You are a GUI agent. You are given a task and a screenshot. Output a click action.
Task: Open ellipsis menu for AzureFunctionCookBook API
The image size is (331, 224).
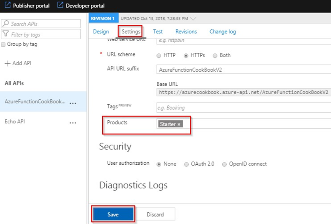[x=73, y=103]
